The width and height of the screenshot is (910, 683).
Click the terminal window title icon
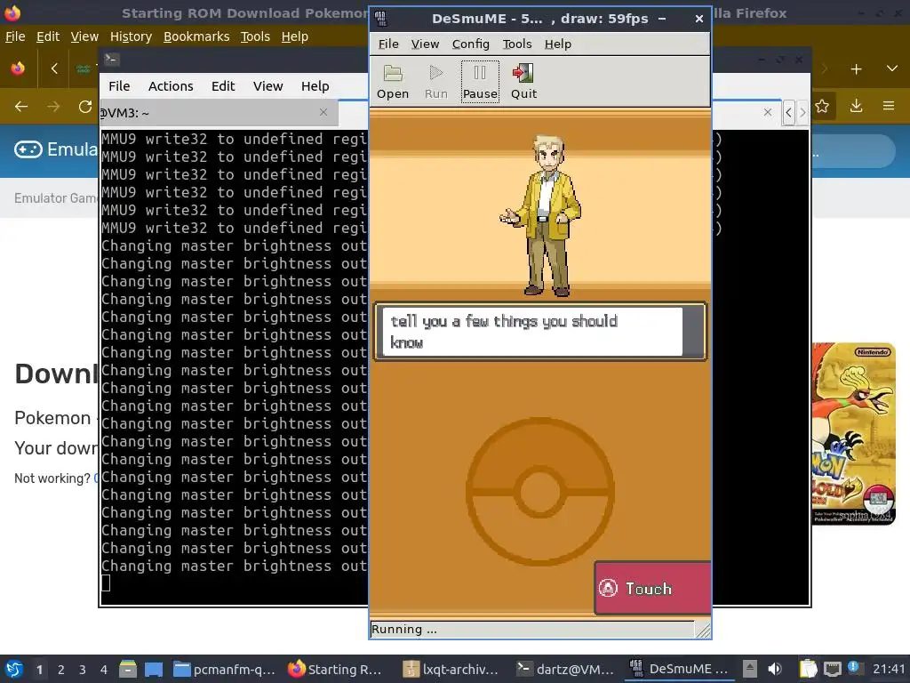click(111, 59)
